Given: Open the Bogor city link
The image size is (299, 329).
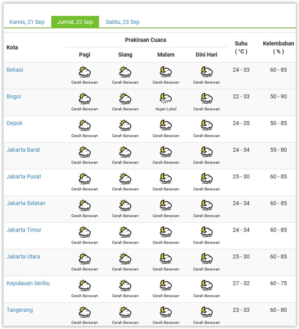Looking at the screenshot, I should [14, 97].
